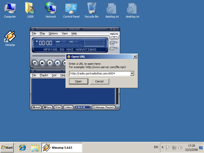
Task: Pause playback with the Pause button
Action: point(50,63)
